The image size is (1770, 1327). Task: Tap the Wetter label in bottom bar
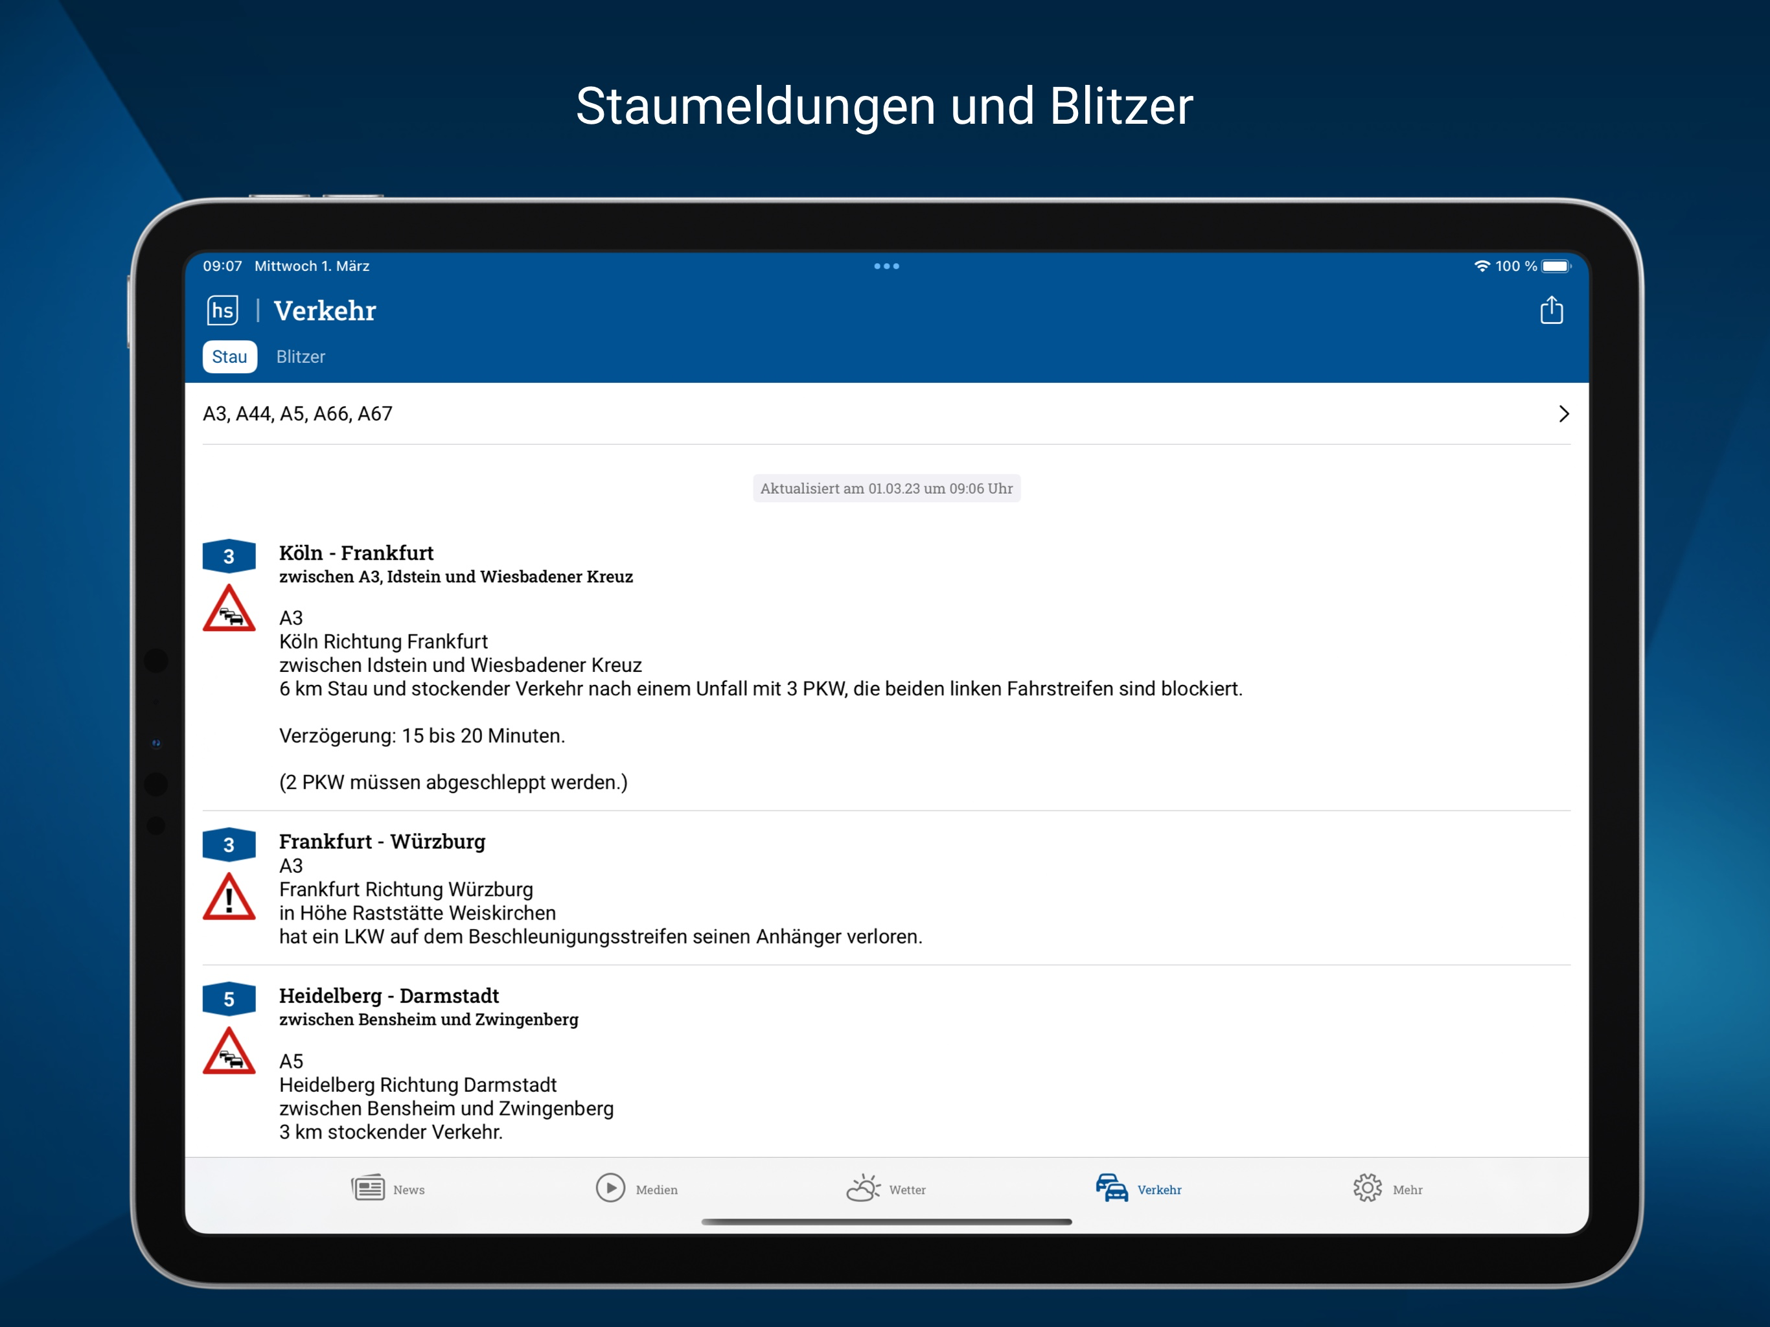(x=908, y=1190)
